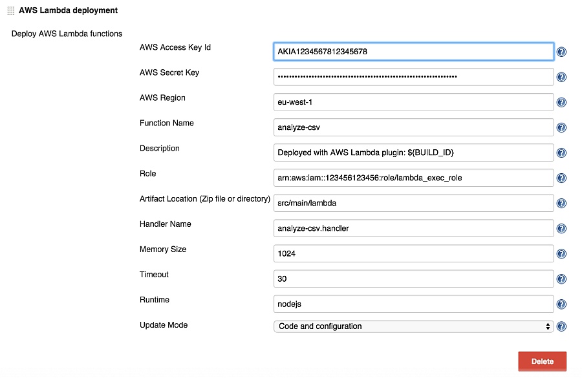Open the Update Mode dropdown
Viewport: 582px width, 380px height.
pyautogui.click(x=413, y=326)
